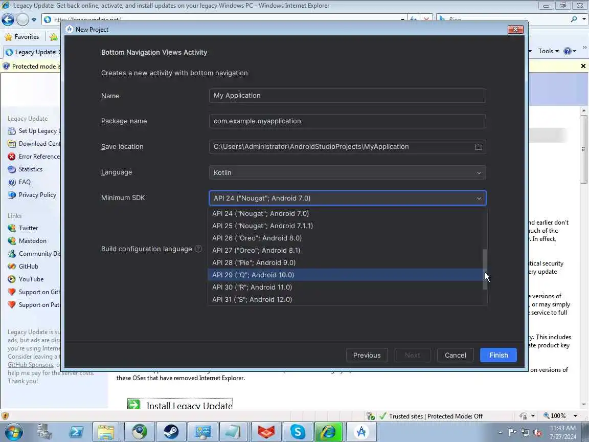This screenshot has width=589, height=442.
Task: Dismiss the Protected mode info bar
Action: click(583, 66)
